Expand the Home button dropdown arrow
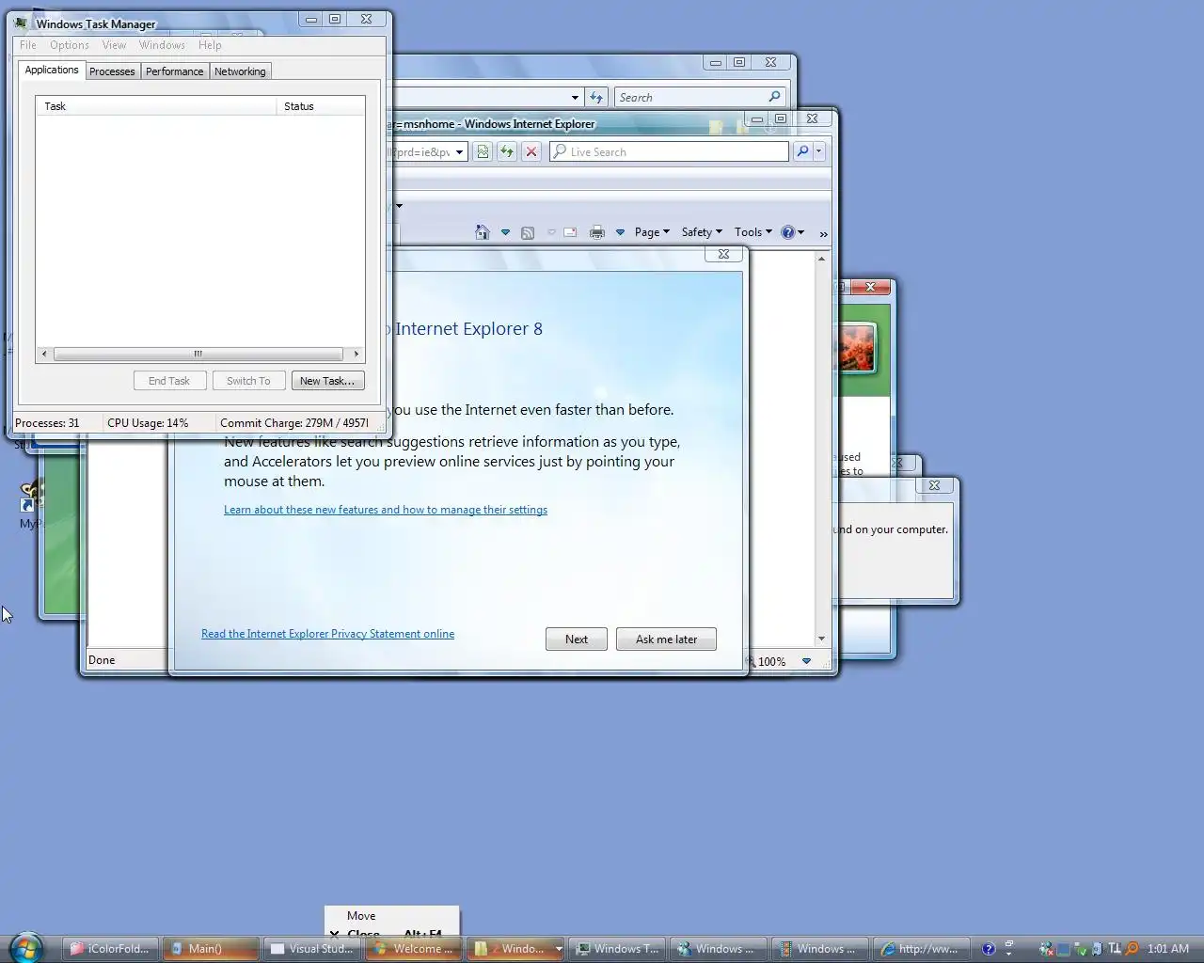1204x963 pixels. [x=505, y=232]
